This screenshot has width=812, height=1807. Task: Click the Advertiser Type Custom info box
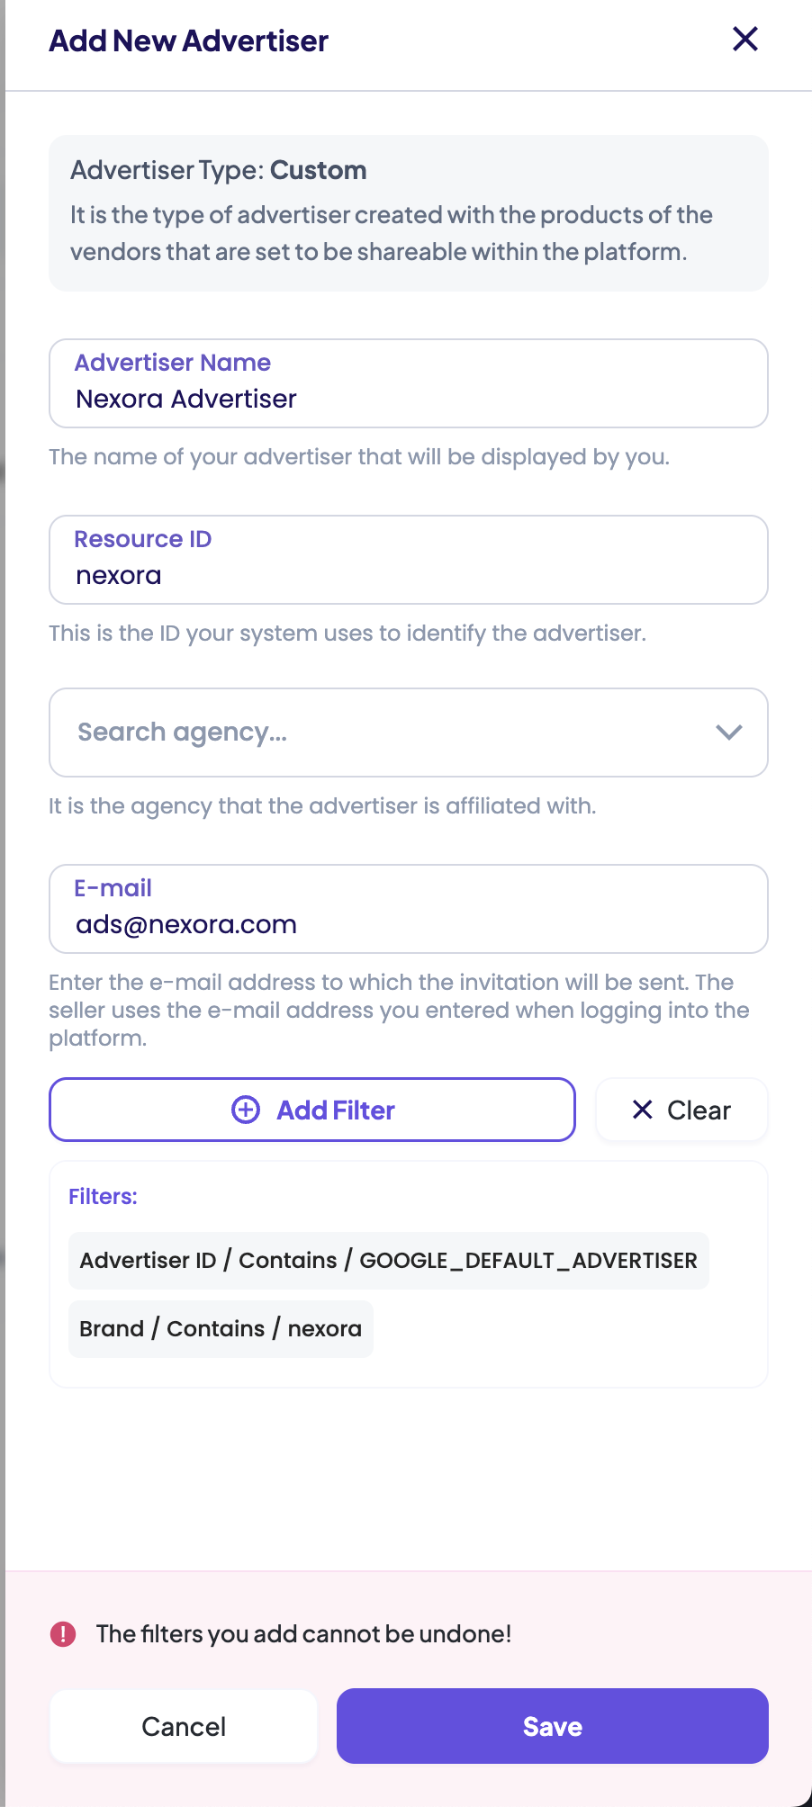pyautogui.click(x=408, y=213)
